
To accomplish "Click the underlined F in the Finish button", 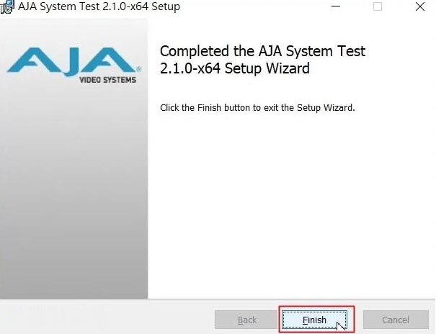I will click(x=305, y=320).
